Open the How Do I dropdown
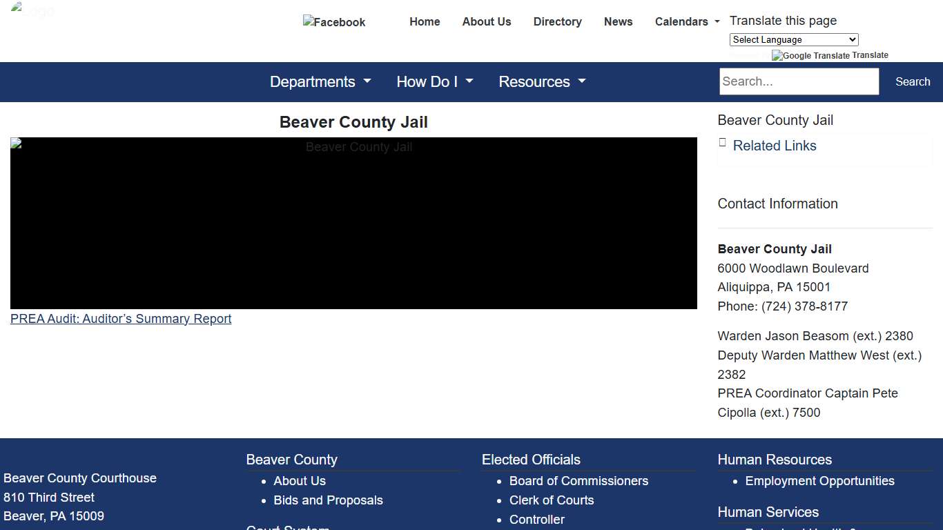This screenshot has width=943, height=530. click(x=434, y=81)
